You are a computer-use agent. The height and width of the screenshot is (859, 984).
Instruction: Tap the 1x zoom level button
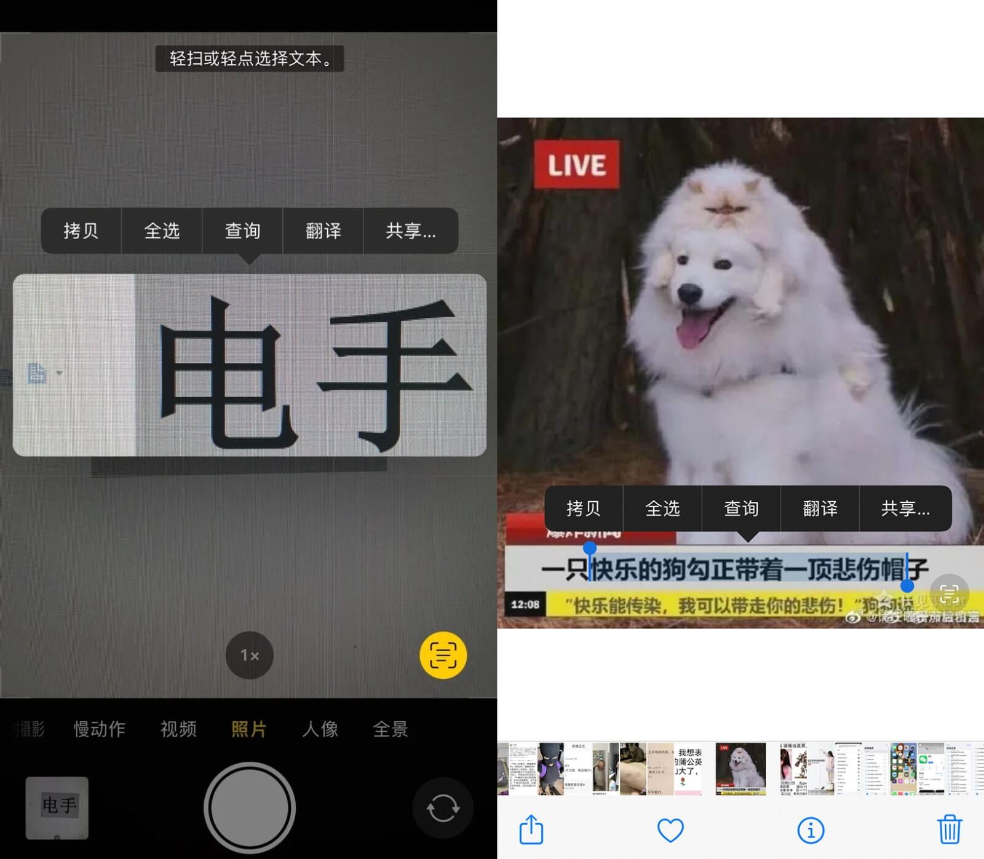(x=249, y=655)
